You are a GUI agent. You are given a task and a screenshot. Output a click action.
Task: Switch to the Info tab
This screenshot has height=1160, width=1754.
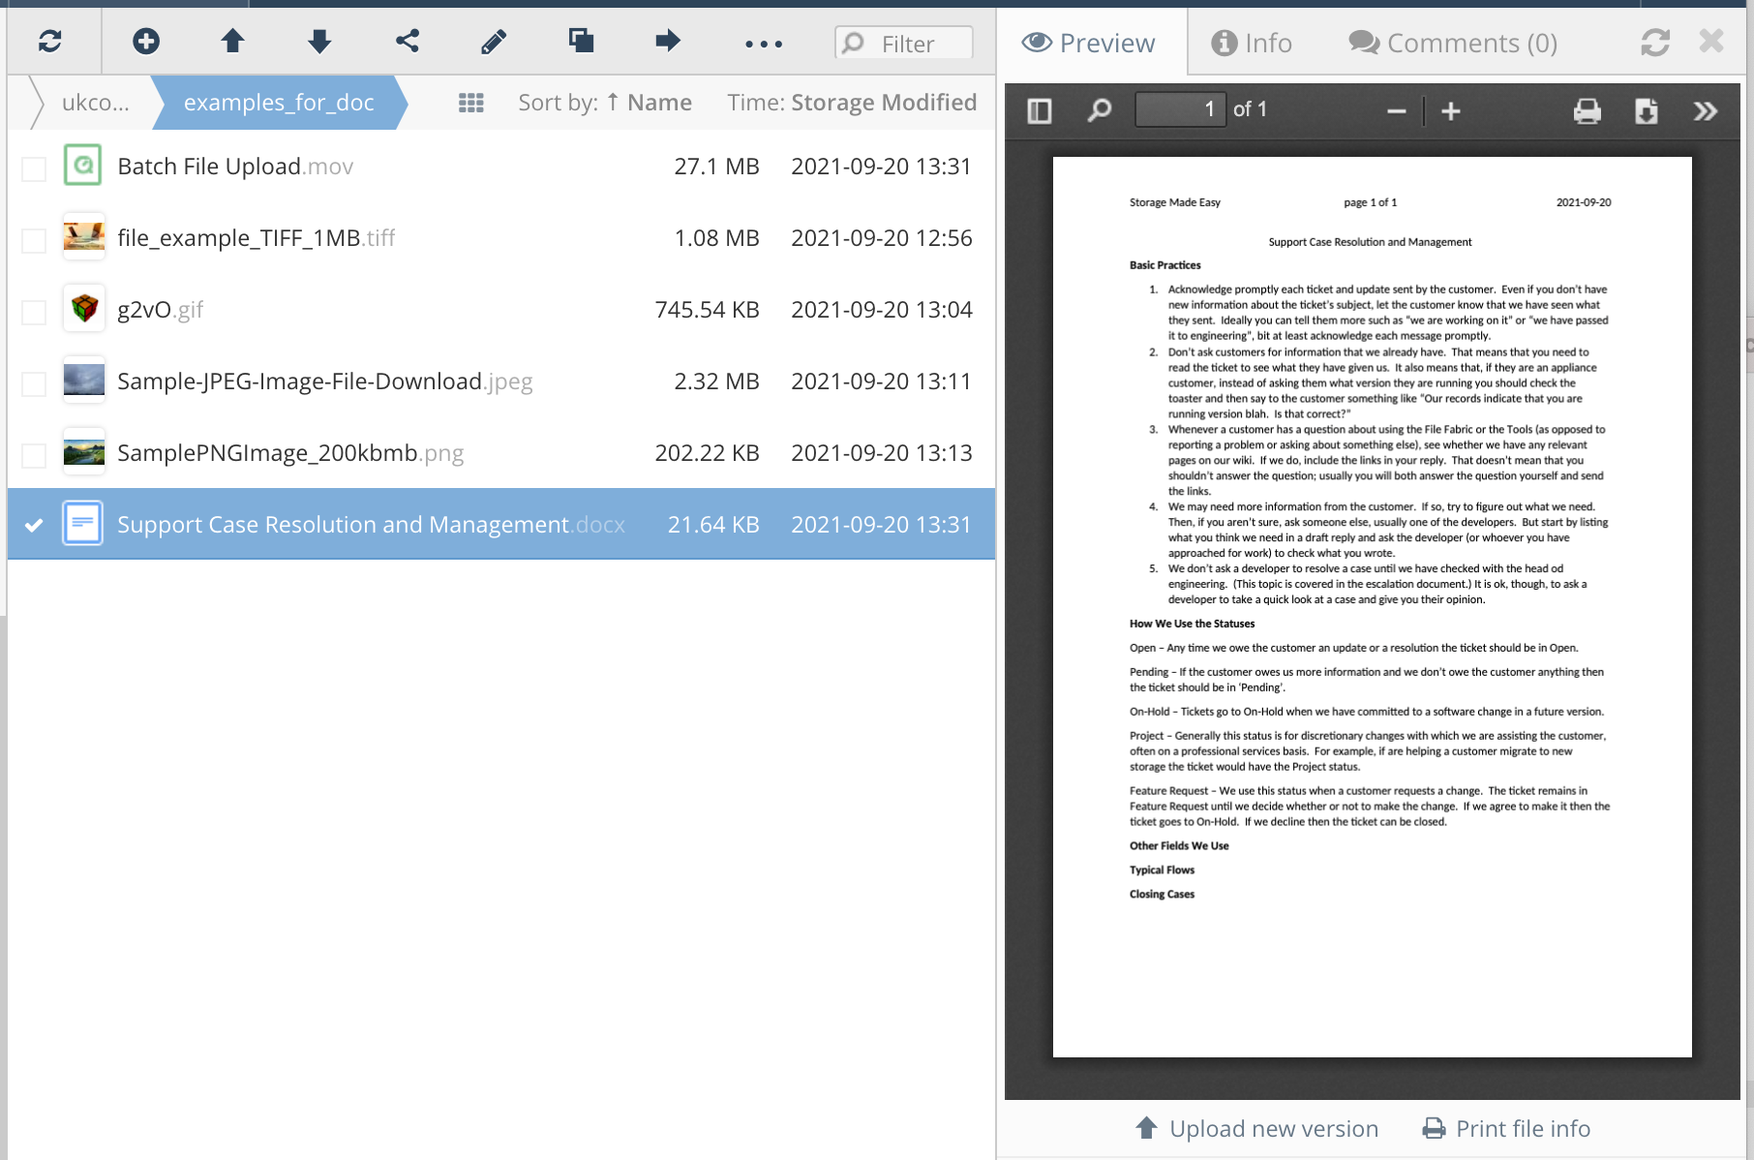click(x=1251, y=42)
